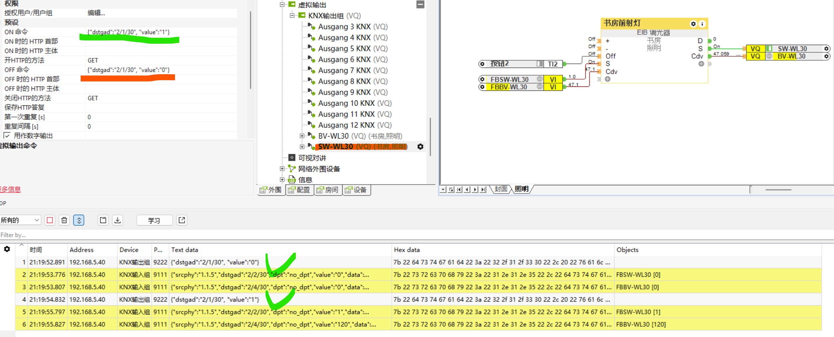834x337 pixels.
Task: Click the 虚拟输出 folder icon
Action: pyautogui.click(x=292, y=4)
